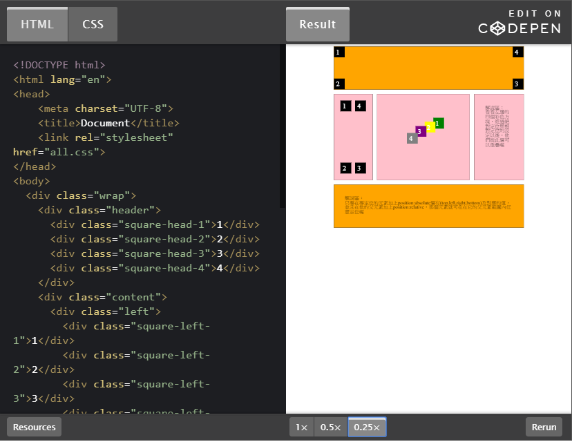Click black square 1 in orange header
Screen dimensions: 572x442
(339, 52)
